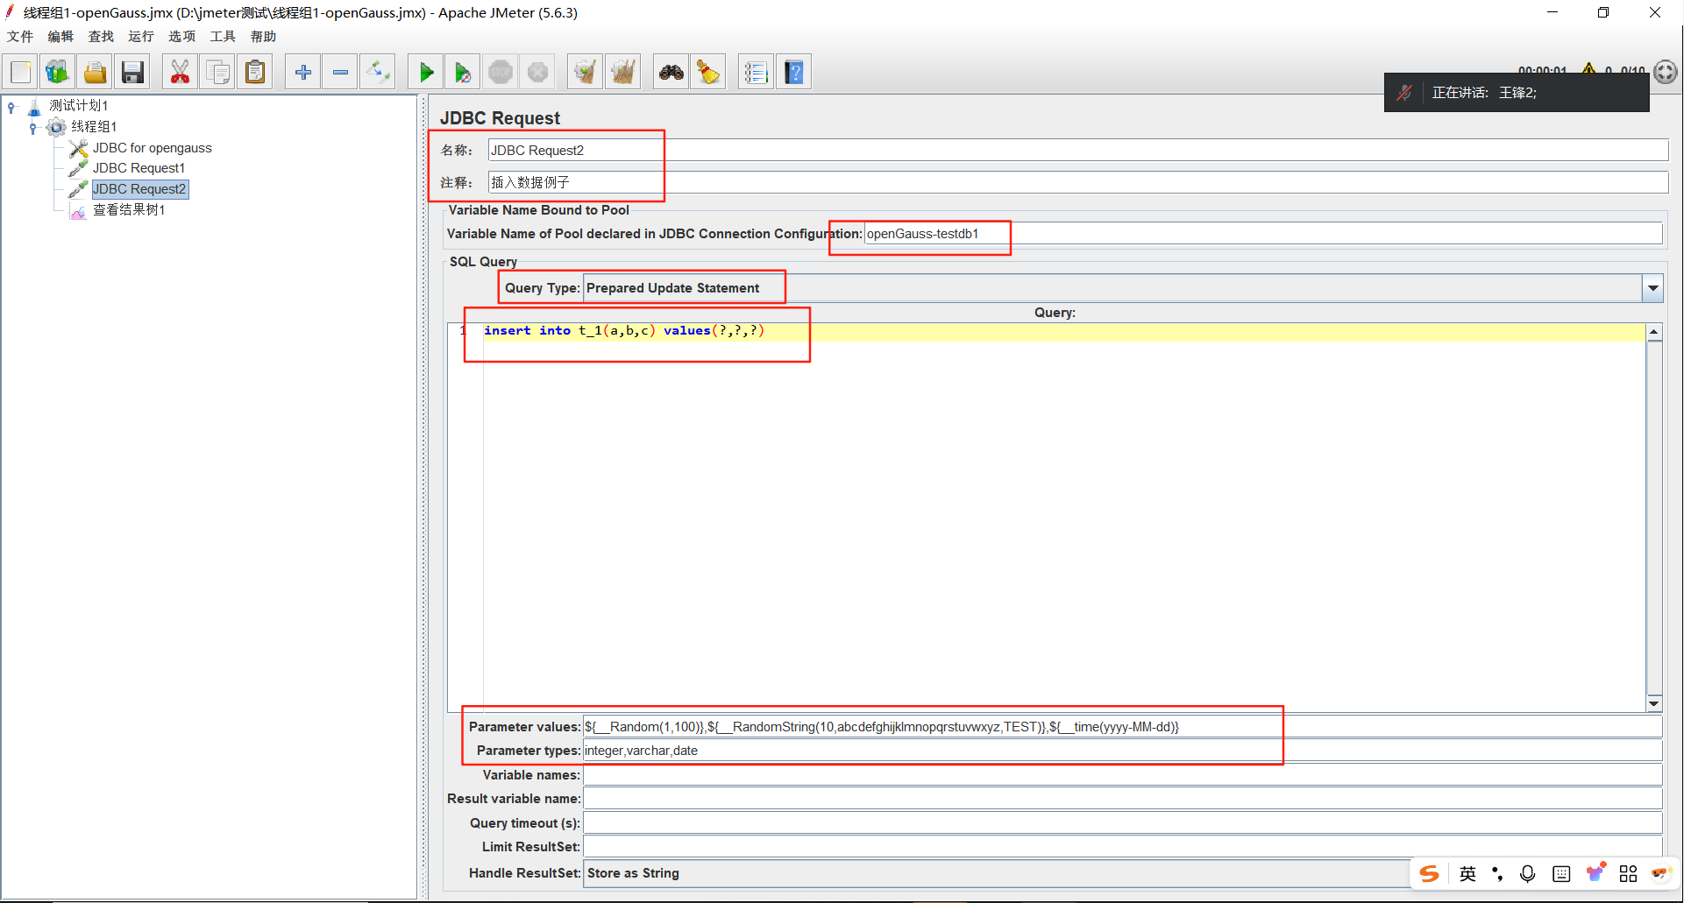
Task: Click the remote engines globe icon
Action: [1666, 72]
